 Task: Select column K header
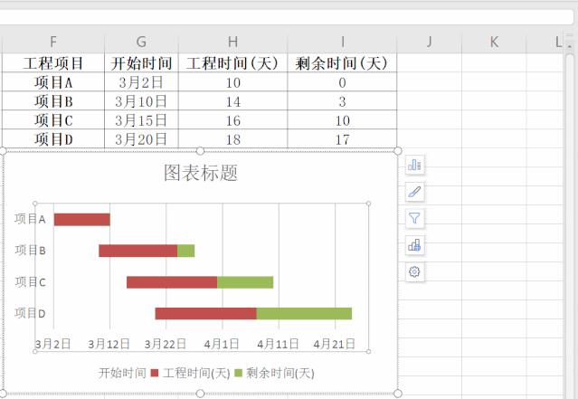(494, 42)
